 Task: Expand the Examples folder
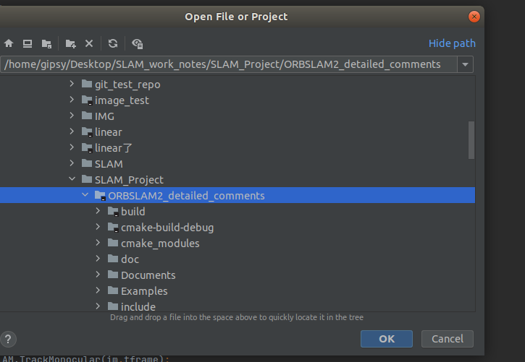pyautogui.click(x=98, y=290)
